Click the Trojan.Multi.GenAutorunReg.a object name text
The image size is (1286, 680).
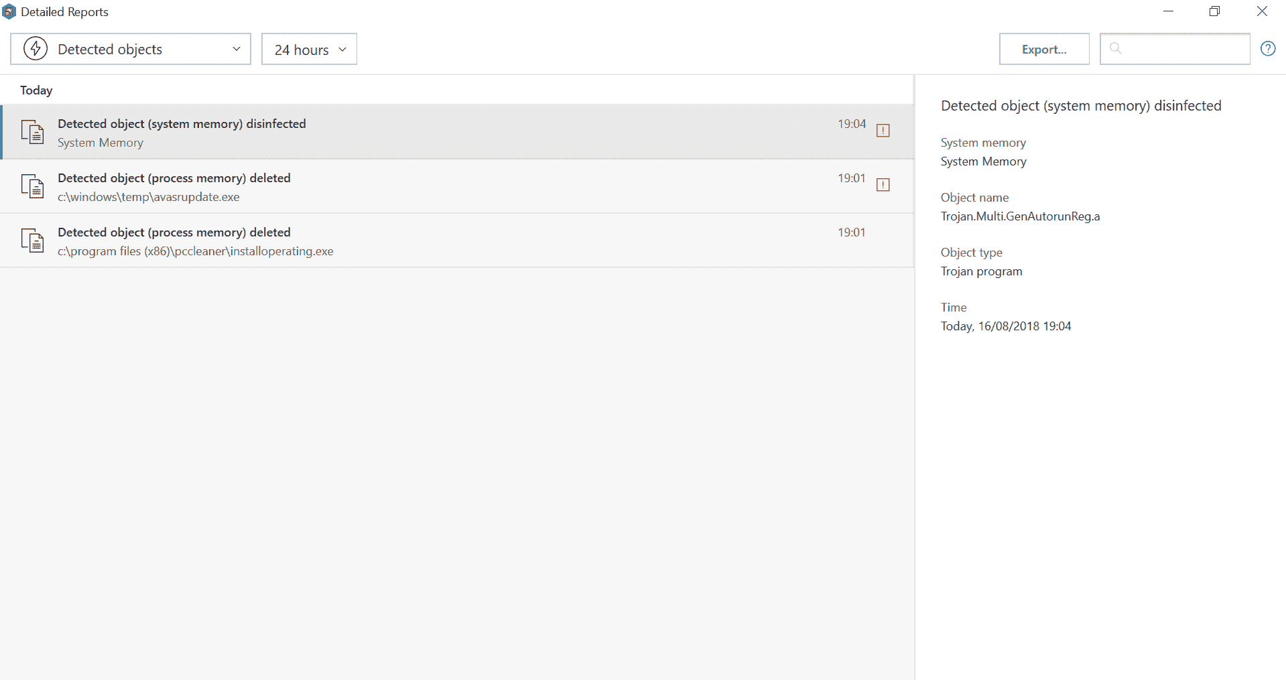pyautogui.click(x=1020, y=216)
